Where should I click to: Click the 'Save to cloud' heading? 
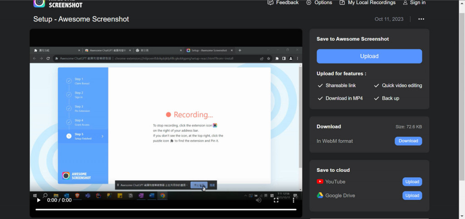click(333, 170)
